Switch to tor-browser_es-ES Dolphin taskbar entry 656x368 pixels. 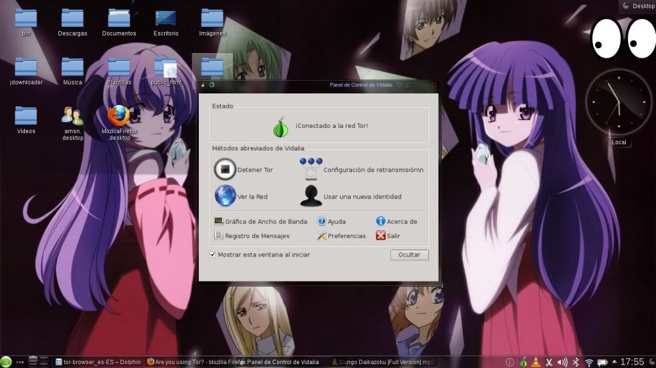click(98, 362)
